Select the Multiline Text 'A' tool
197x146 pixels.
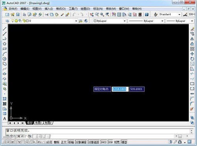click(x=5, y=119)
